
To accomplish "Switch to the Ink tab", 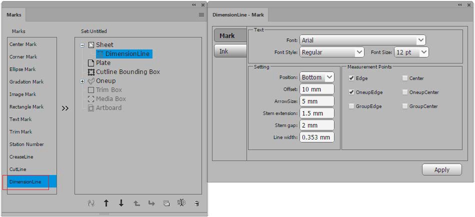I will point(230,51).
